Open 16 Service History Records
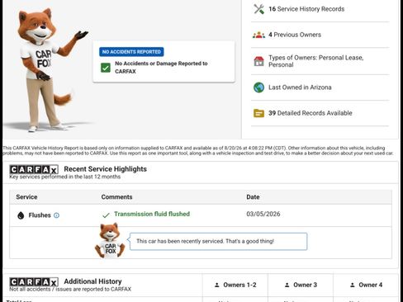This screenshot has height=302, width=403. click(320, 9)
